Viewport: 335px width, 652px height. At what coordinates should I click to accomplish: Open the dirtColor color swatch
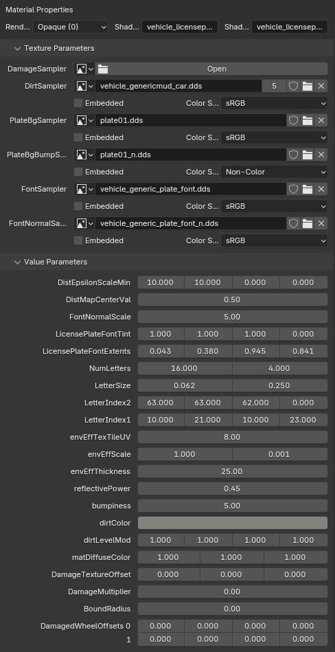[232, 523]
